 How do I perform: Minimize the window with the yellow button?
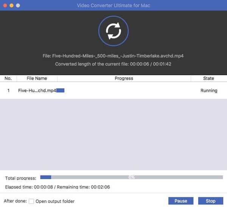(11, 6)
